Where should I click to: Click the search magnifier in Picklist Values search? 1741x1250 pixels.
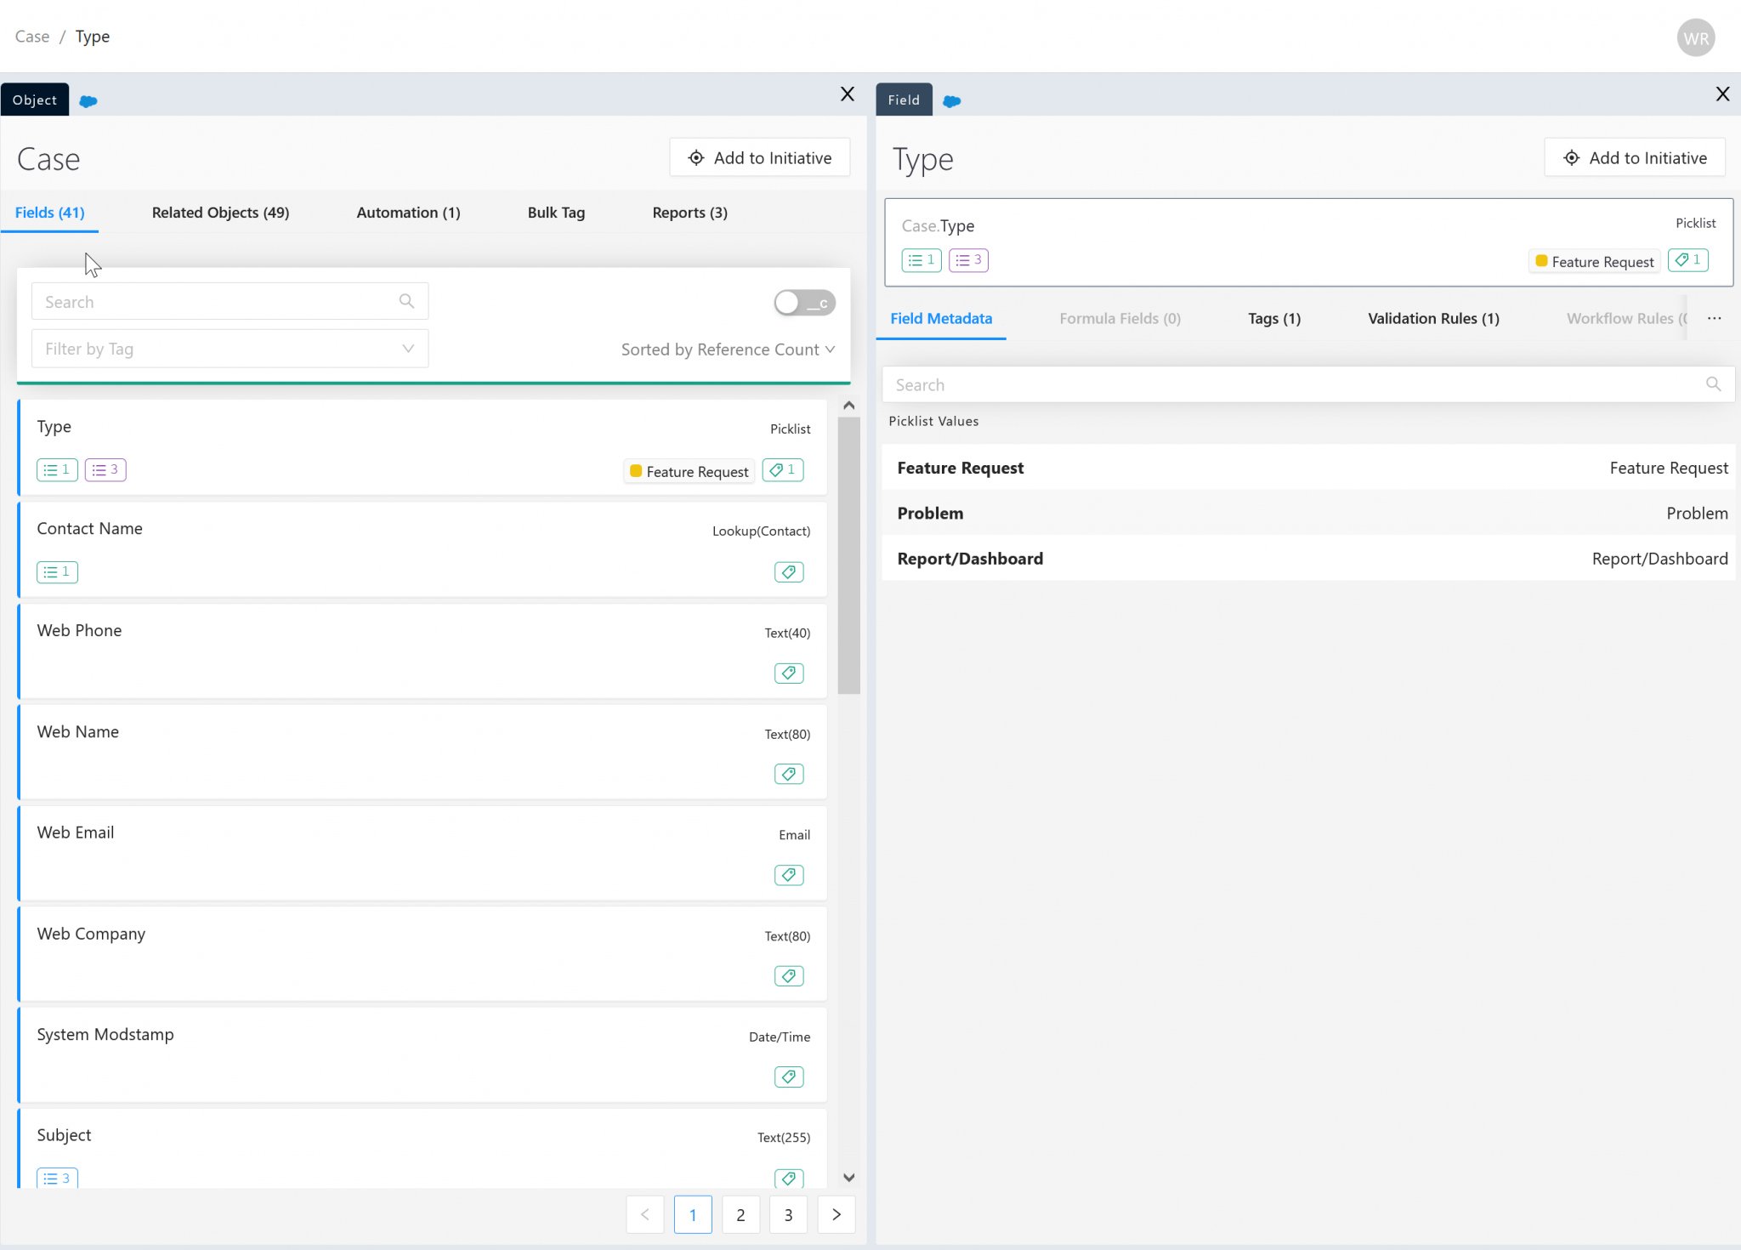(1713, 384)
